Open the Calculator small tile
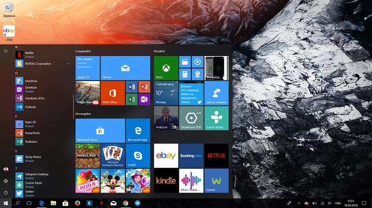The width and height of the screenshot is (372, 208). [x=185, y=75]
